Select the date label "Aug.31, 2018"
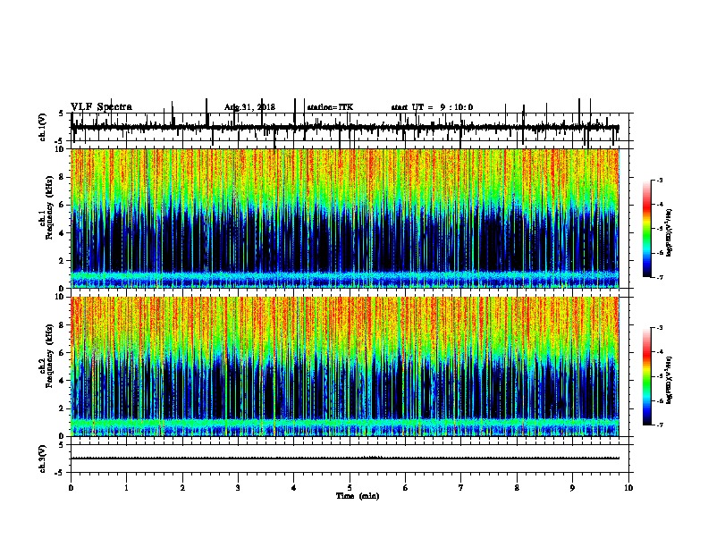708x547 pixels. click(249, 107)
